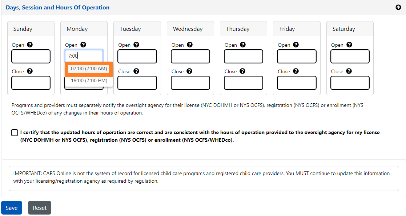Check the hours certification checkbox

pos(15,133)
